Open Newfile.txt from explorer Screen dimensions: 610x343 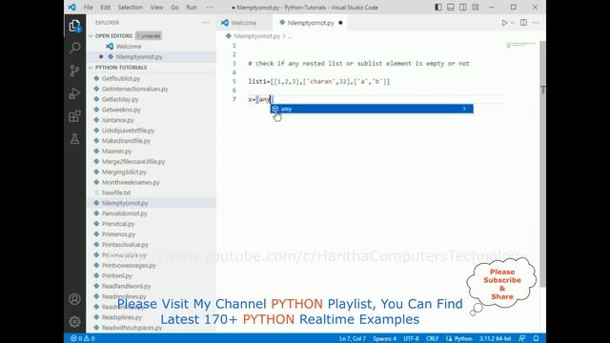[116, 192]
